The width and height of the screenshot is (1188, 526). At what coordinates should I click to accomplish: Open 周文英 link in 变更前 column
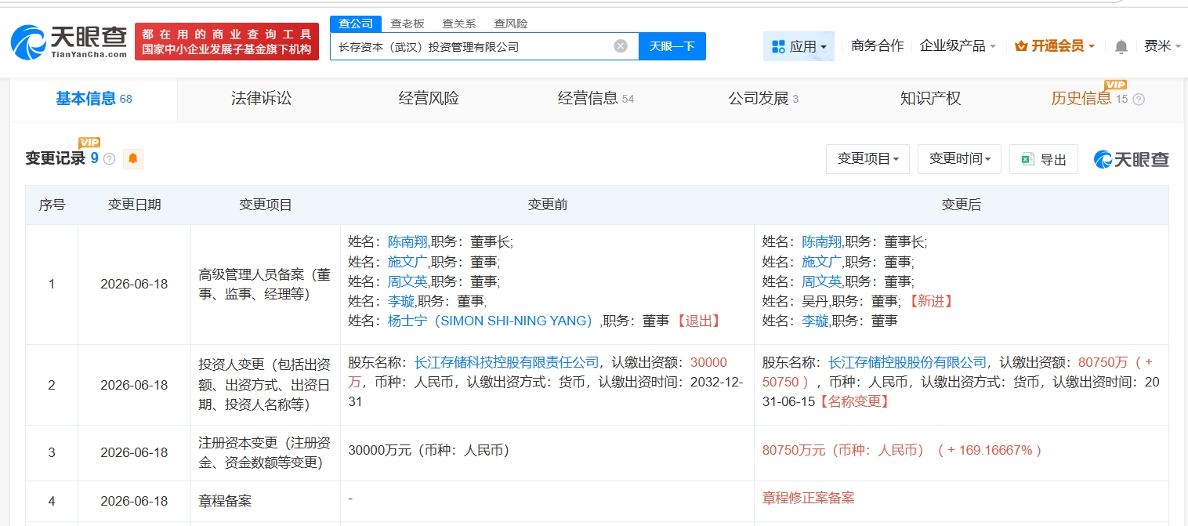click(x=408, y=281)
